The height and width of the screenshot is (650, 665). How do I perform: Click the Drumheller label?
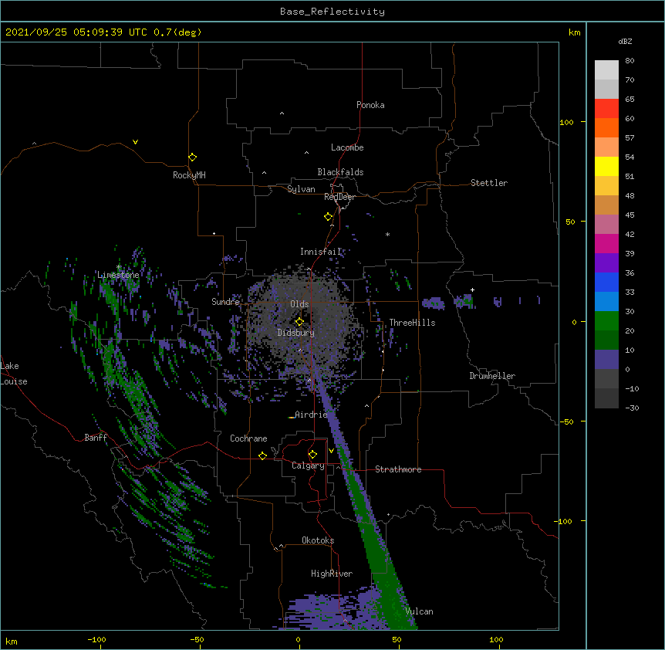point(492,376)
